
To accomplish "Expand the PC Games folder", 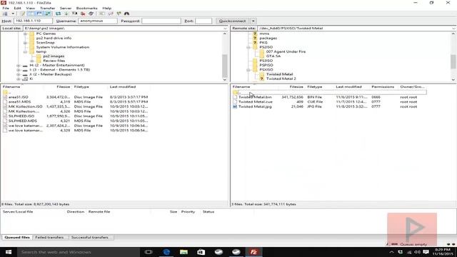I will 26,34.
